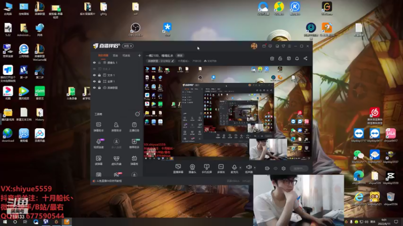Click the room number 718133 in header

(196, 61)
